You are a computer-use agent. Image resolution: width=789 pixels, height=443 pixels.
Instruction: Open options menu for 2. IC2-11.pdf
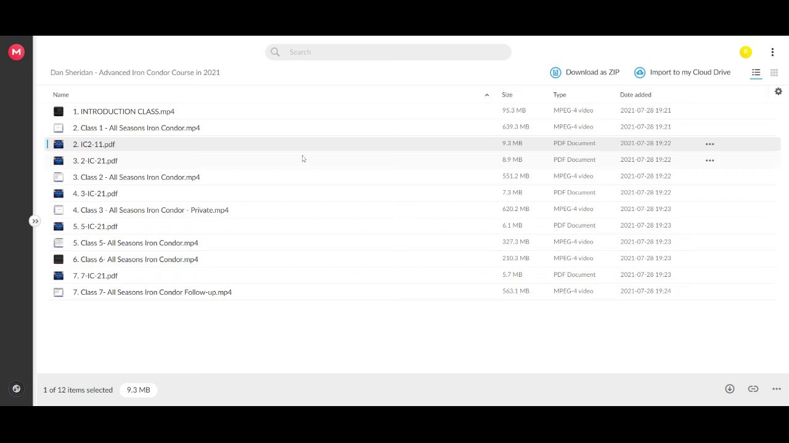tap(709, 144)
